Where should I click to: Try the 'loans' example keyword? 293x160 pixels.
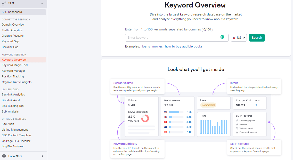click(x=146, y=46)
